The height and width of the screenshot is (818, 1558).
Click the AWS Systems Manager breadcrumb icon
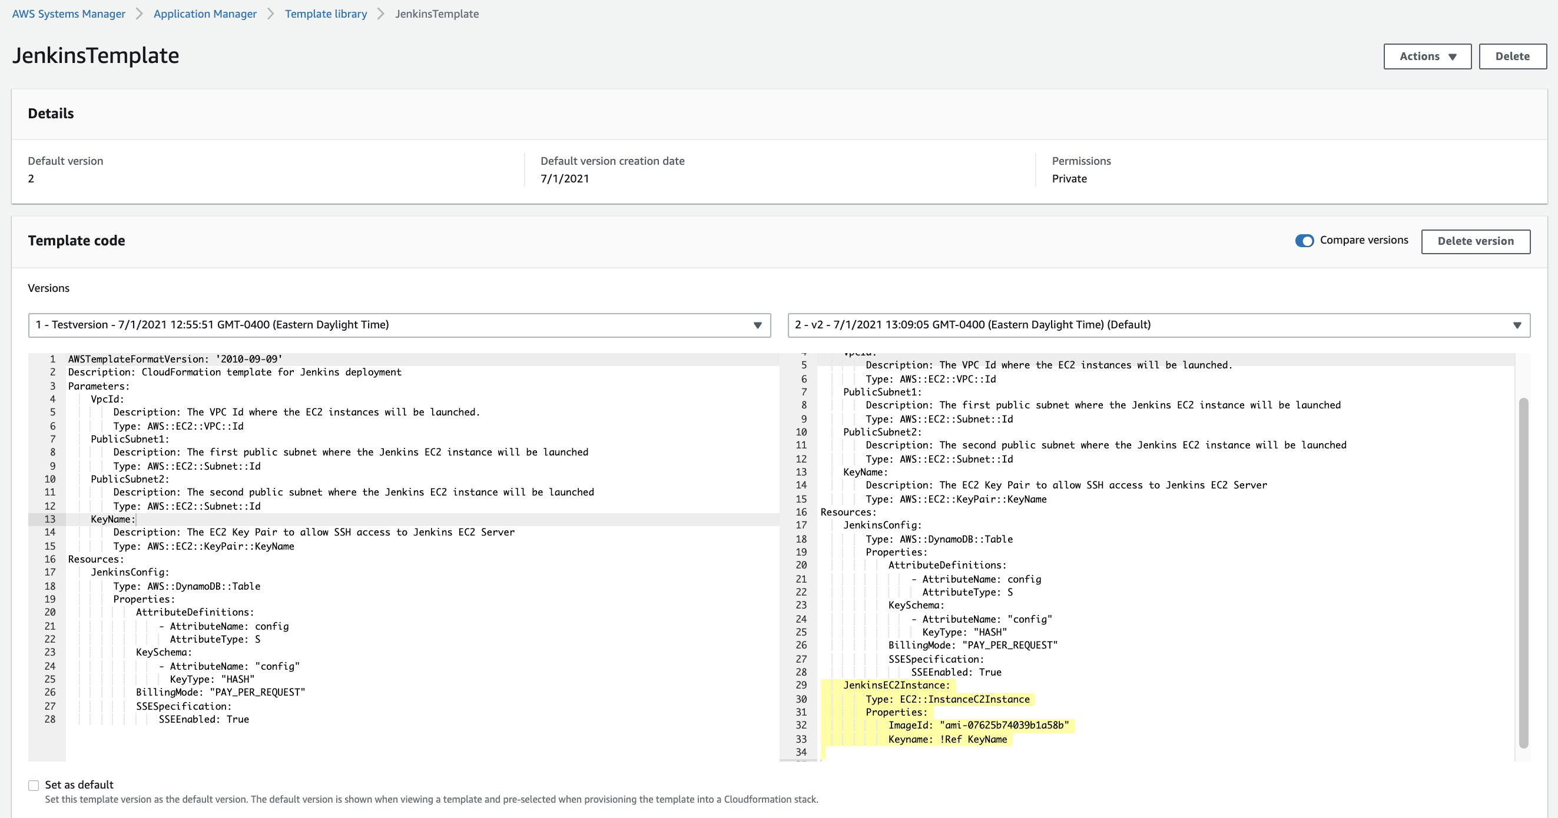[68, 14]
